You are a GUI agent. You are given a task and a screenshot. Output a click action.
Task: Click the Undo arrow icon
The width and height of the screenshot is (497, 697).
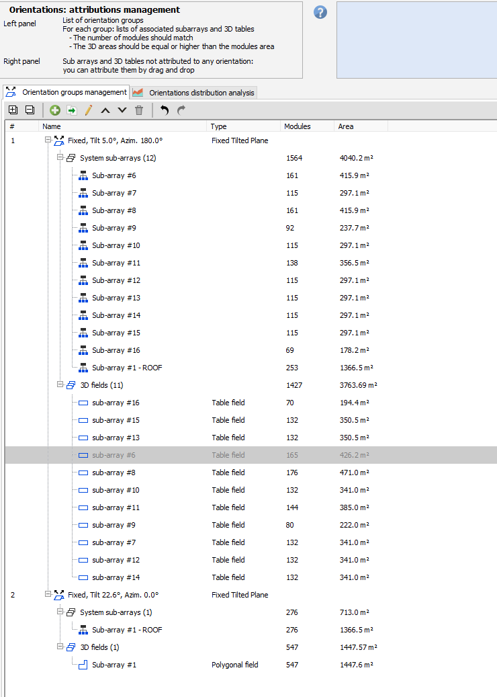coord(165,110)
